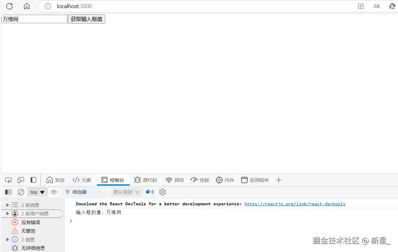Open the 网络 tab

tap(175, 180)
